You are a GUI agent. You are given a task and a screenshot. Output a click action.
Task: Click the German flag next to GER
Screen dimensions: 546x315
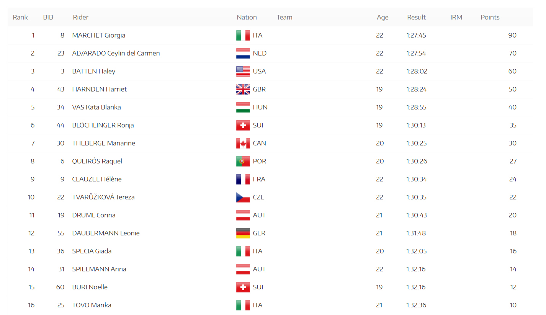click(243, 233)
